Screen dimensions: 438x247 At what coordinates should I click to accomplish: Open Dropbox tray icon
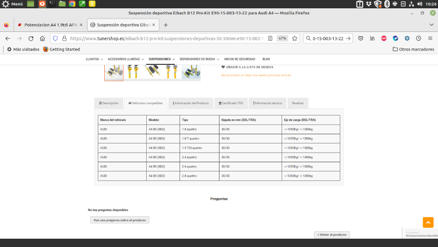pos(369,4)
